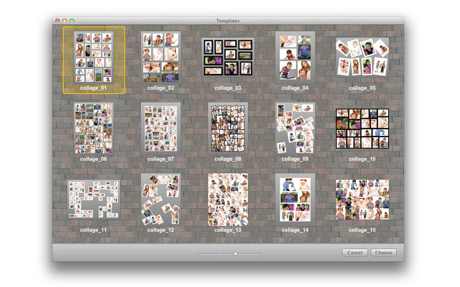Viewport: 460px width, 287px height.
Task: Select the collage_05 tilted photos template
Action: pyautogui.click(x=362, y=57)
